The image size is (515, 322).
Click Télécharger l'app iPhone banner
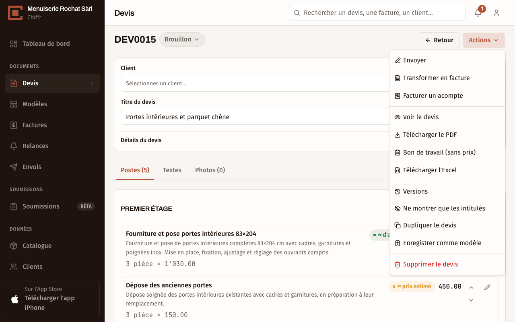[52, 299]
